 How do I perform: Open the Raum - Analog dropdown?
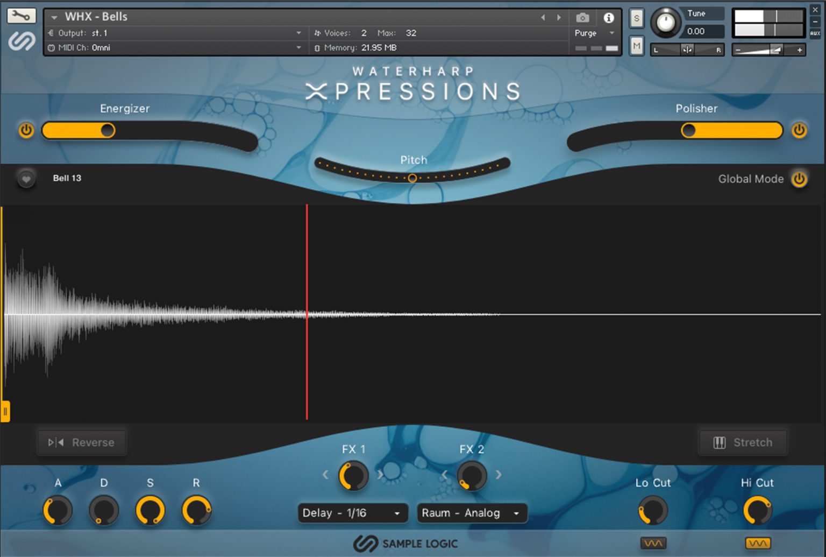click(x=472, y=513)
